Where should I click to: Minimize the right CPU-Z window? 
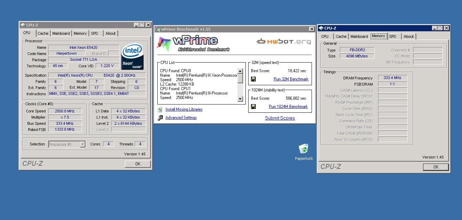(434, 28)
